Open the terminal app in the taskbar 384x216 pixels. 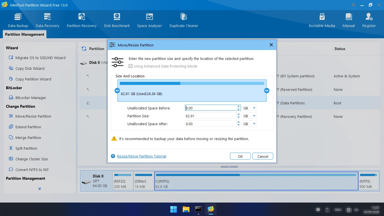coord(198,209)
